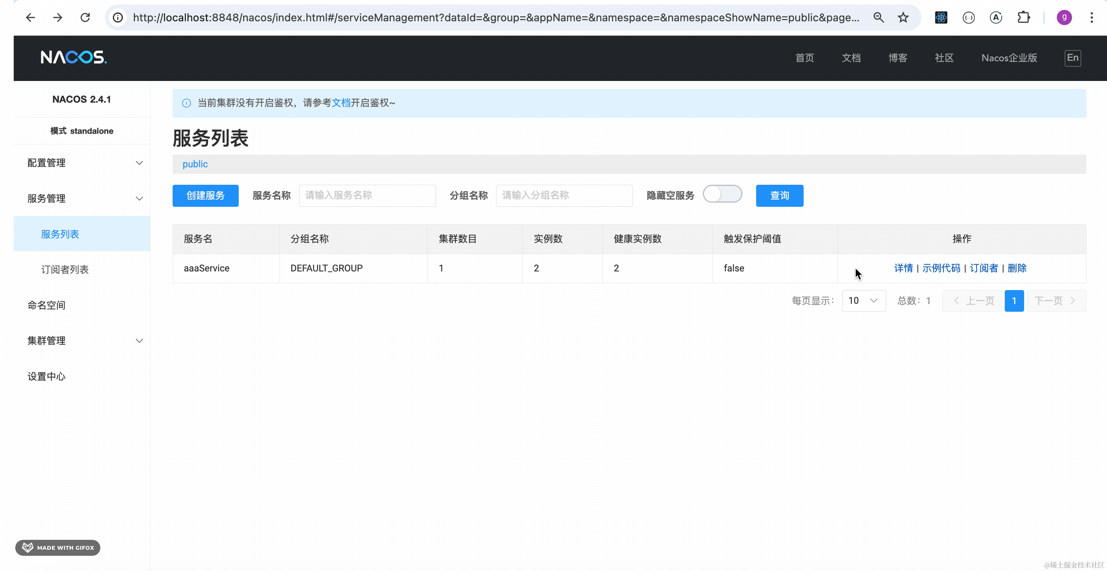Image resolution: width=1107 pixels, height=571 pixels.
Task: Click the browser back arrow
Action: tap(30, 17)
